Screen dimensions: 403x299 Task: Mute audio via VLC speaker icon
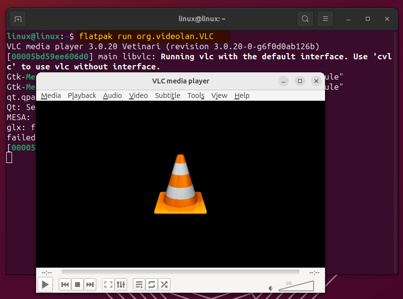click(271, 288)
